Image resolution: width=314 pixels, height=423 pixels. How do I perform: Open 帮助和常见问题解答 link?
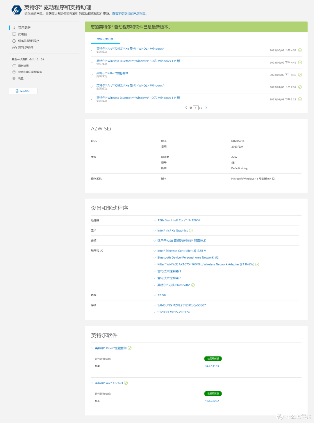click(x=30, y=72)
